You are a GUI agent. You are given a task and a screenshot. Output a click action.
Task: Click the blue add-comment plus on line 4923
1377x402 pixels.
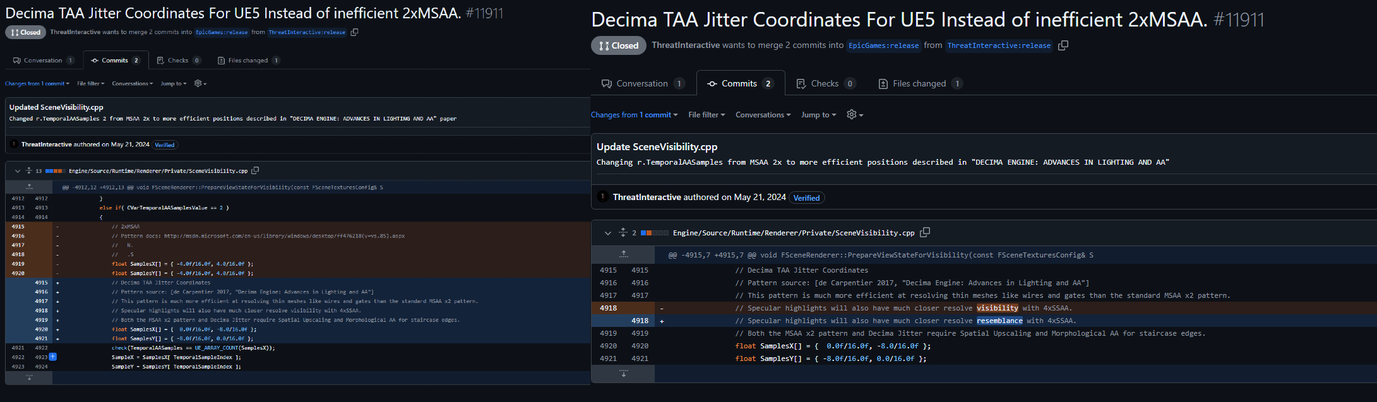[53, 357]
